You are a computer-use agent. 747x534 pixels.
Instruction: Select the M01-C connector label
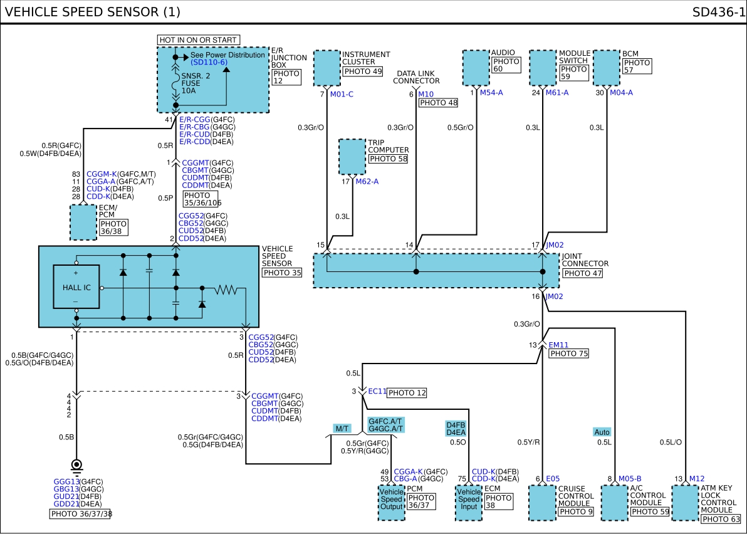[x=342, y=94]
